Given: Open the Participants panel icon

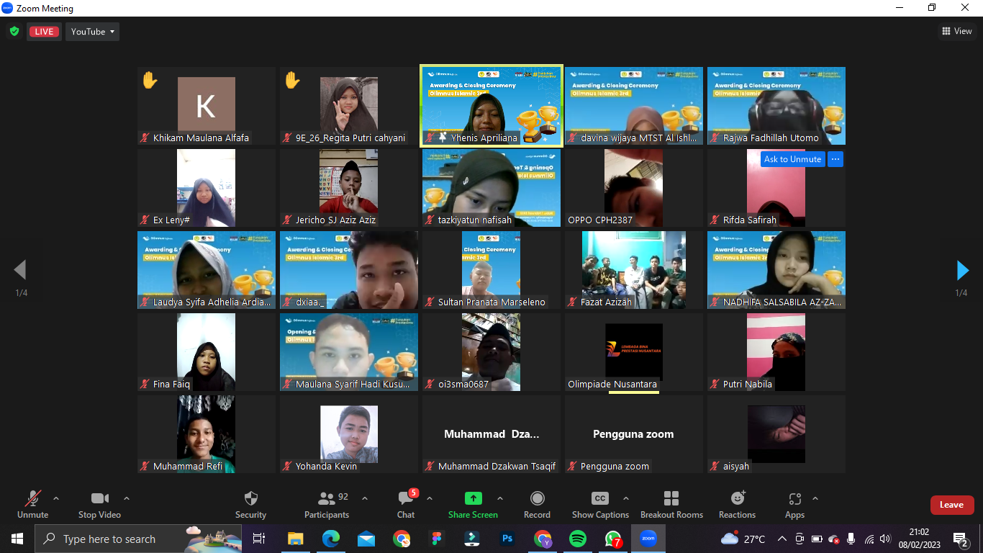Looking at the screenshot, I should tap(327, 499).
